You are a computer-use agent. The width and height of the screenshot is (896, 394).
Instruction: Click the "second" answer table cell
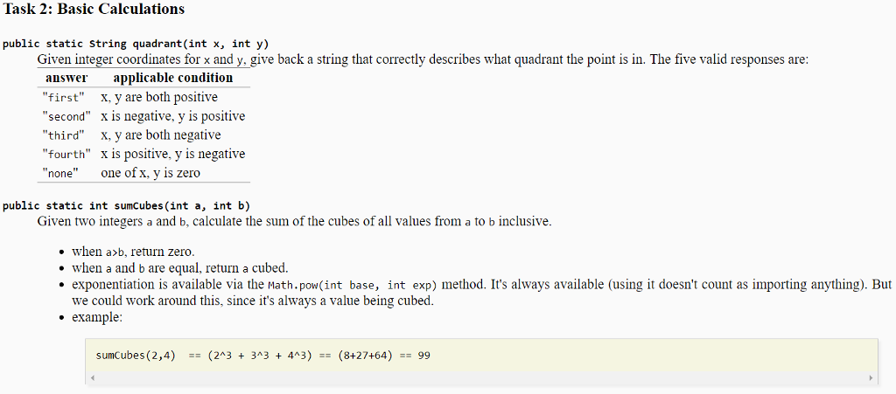pyautogui.click(x=66, y=117)
